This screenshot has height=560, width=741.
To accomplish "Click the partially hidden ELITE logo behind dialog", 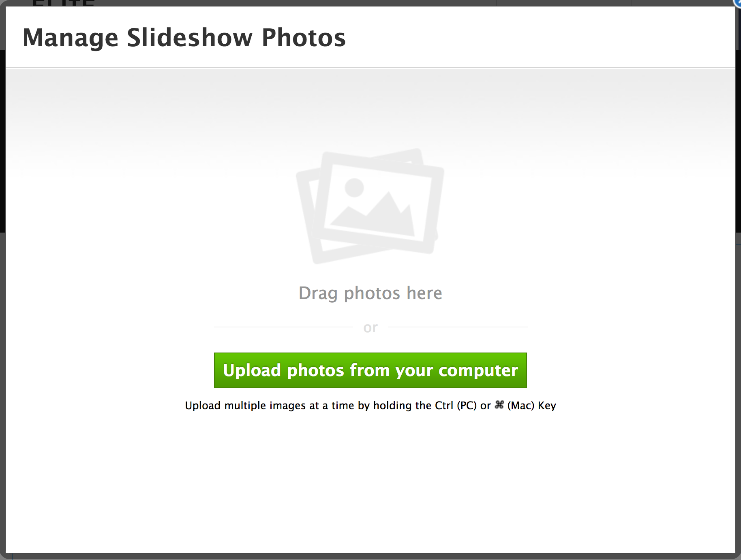I will [x=63, y=3].
